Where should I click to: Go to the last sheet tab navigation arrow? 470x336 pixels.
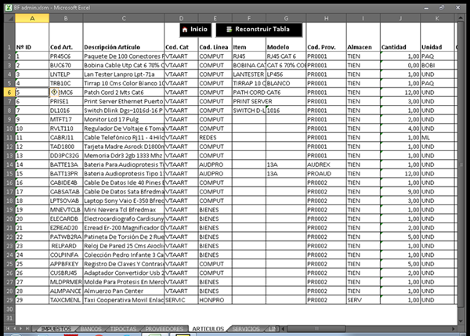pyautogui.click(x=27, y=329)
